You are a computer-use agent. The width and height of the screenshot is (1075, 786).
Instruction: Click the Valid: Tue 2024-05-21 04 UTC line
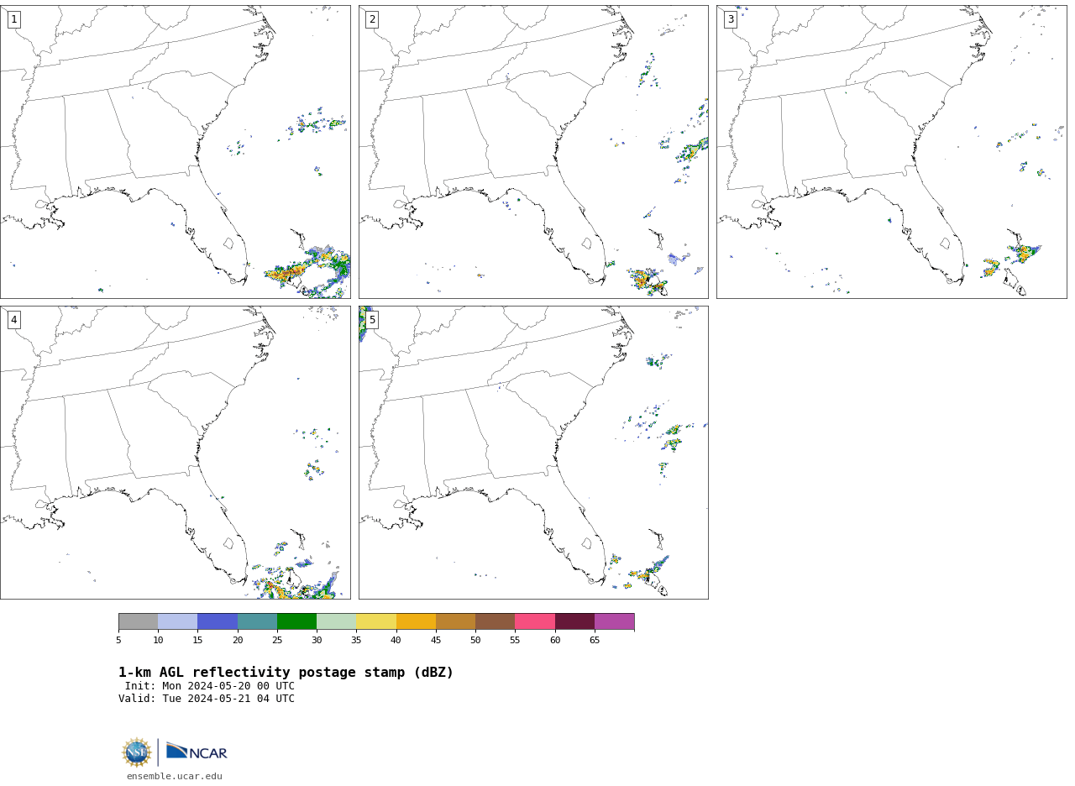[207, 699]
